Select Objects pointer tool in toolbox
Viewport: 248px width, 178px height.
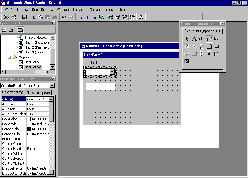point(187,39)
